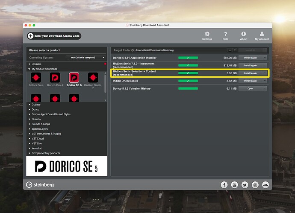Open the Operating System dropdown

click(86, 58)
